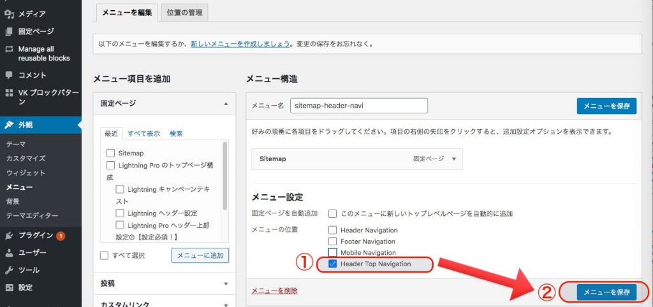Open カスタマイズ under Appearance
Image resolution: width=653 pixels, height=307 pixels.
[x=26, y=159]
